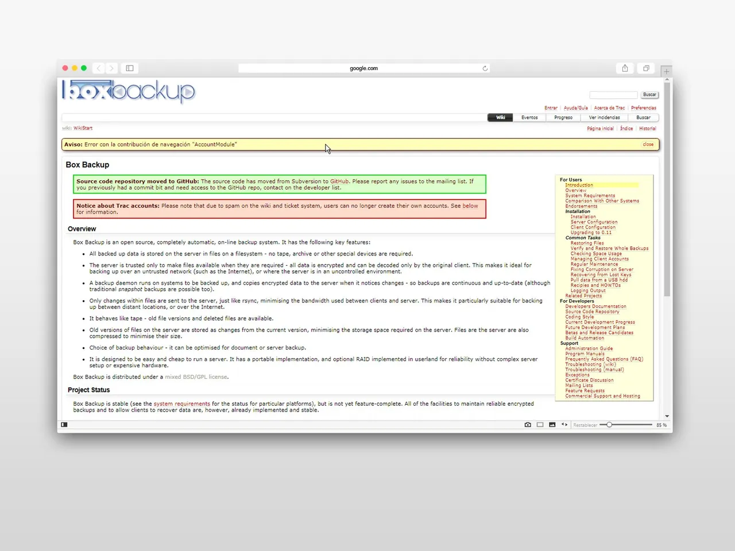
Task: Go back with the browser back arrow
Action: [x=99, y=68]
